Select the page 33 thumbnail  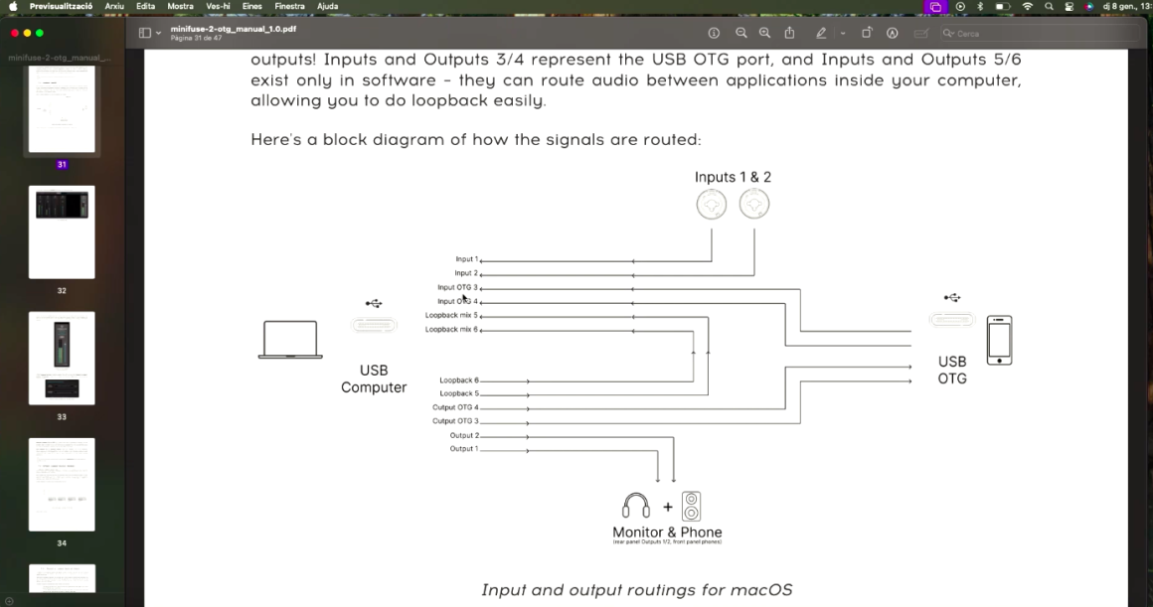click(62, 358)
